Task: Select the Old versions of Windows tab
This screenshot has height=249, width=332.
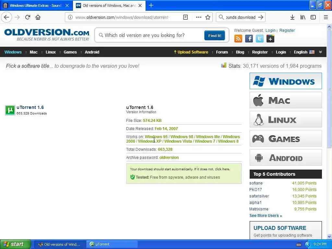Action: (109, 6)
